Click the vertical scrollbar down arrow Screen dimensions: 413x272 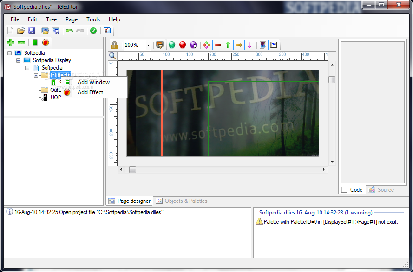click(332, 162)
